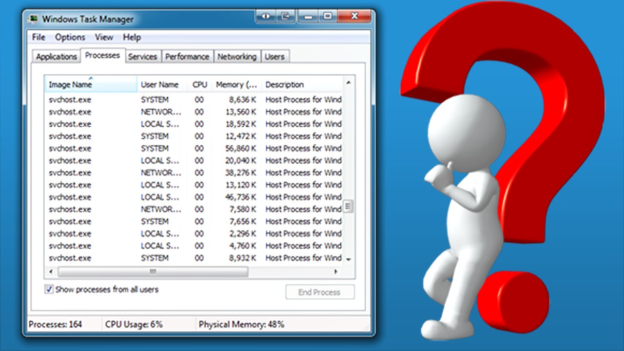
Task: Click the double-arrow button in title bar
Action: [x=266, y=17]
